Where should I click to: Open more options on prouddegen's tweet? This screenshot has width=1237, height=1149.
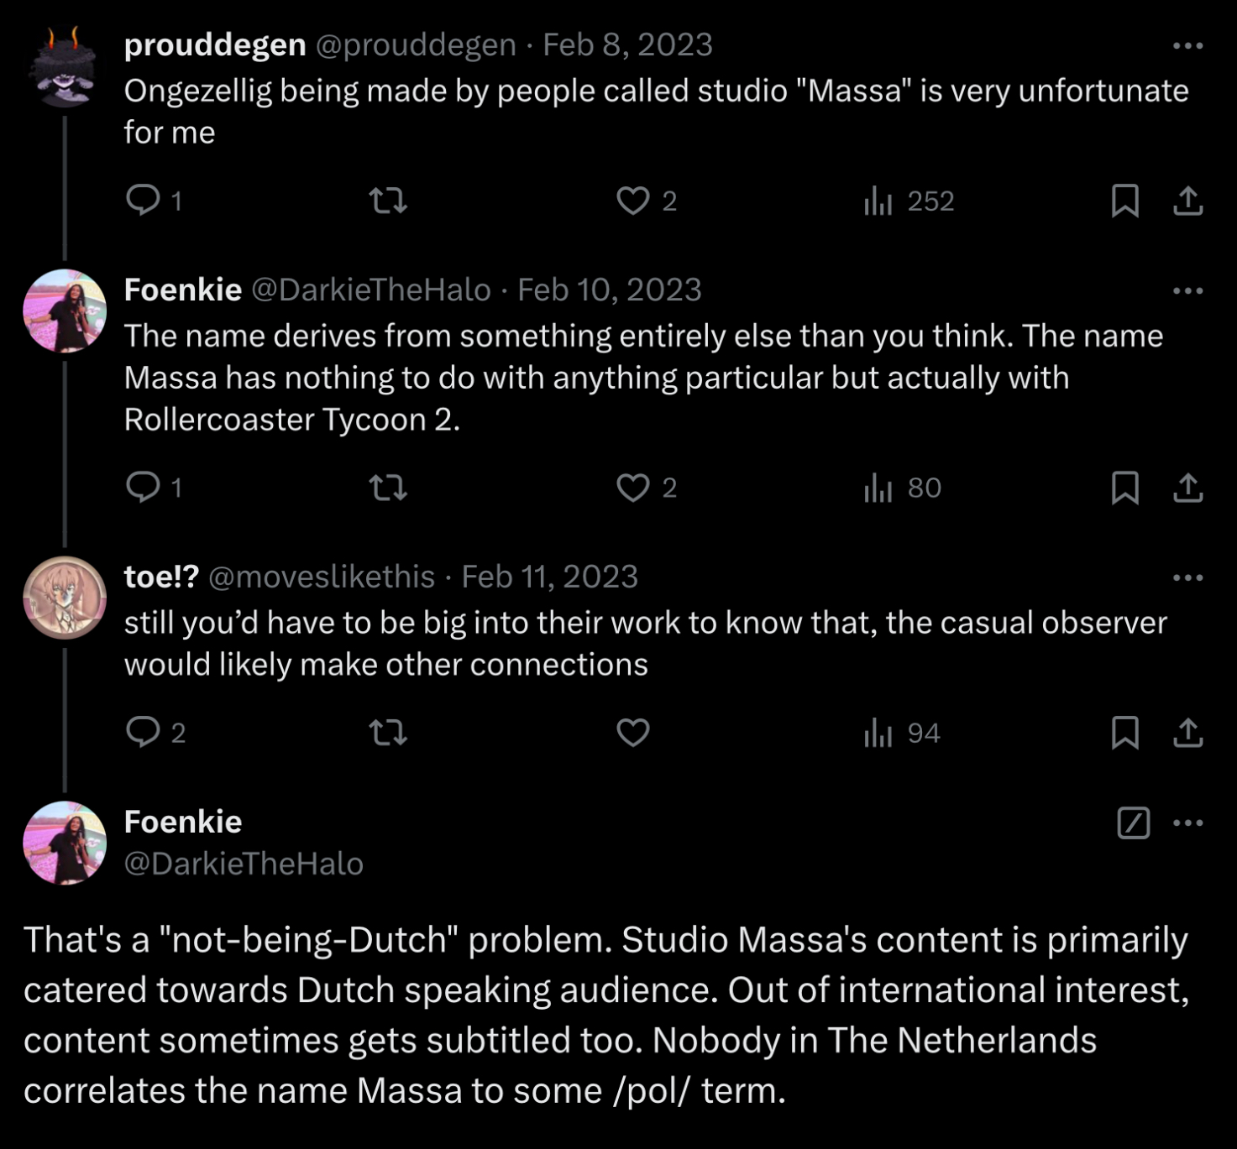pyautogui.click(x=1187, y=45)
